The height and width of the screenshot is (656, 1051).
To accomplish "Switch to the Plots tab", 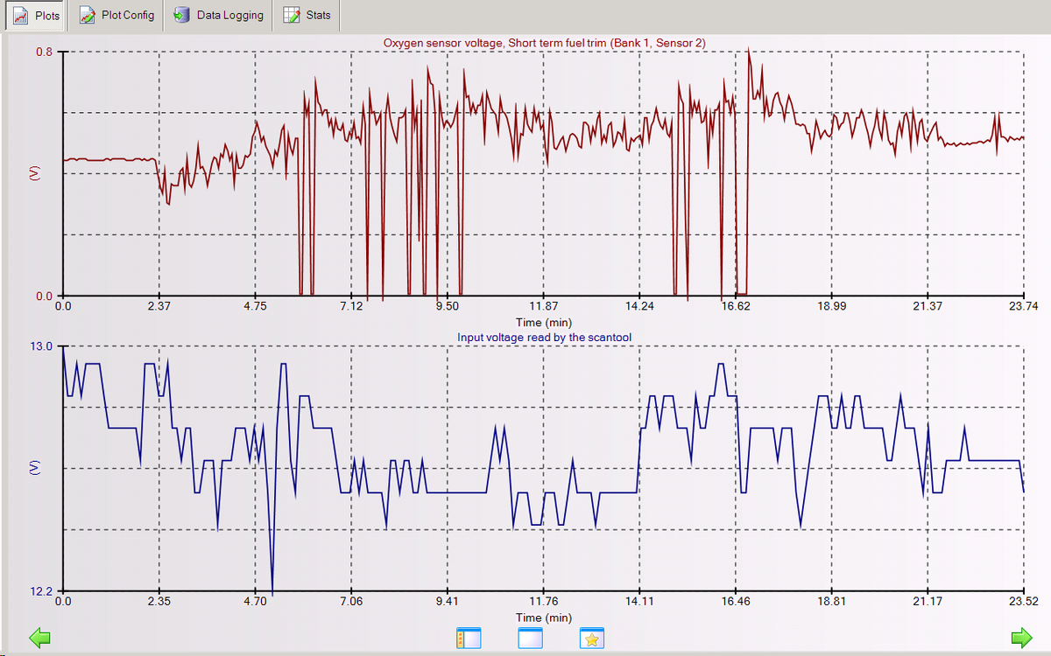I will coord(36,16).
